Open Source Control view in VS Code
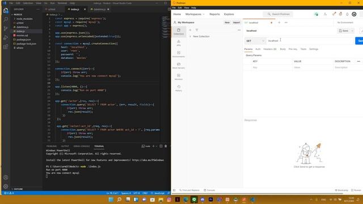The image size is (363, 204). (x=6, y=28)
